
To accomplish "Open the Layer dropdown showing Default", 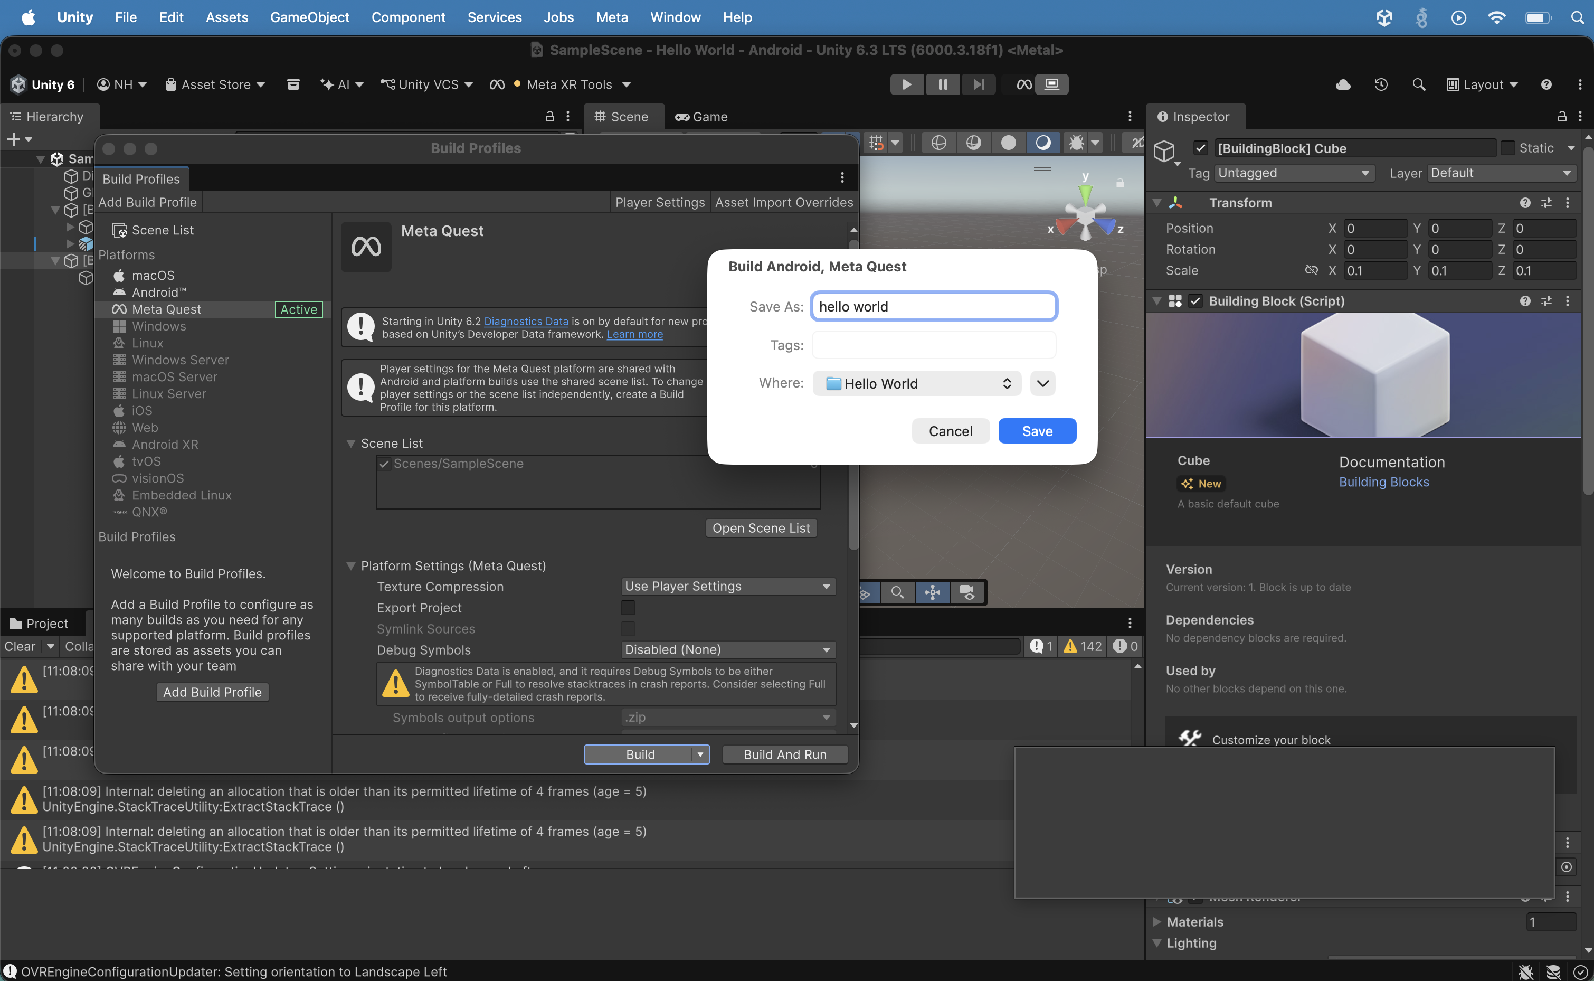I will pos(1501,173).
